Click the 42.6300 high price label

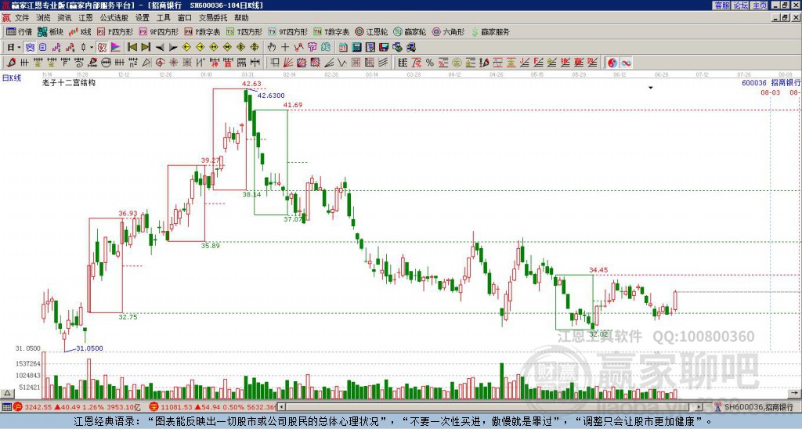point(271,96)
